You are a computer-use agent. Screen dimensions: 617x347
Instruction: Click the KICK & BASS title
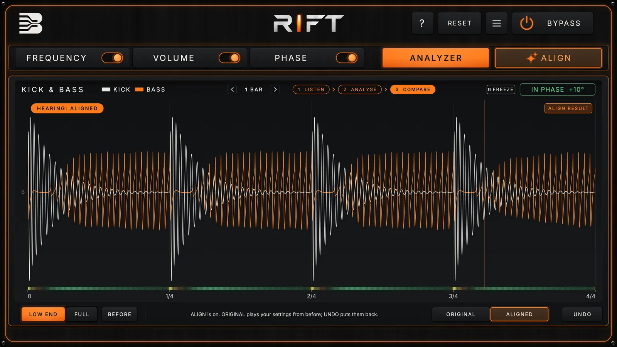(x=53, y=89)
